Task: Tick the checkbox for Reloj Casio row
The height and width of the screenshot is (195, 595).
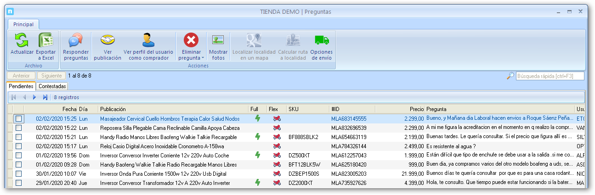Action: [18, 146]
